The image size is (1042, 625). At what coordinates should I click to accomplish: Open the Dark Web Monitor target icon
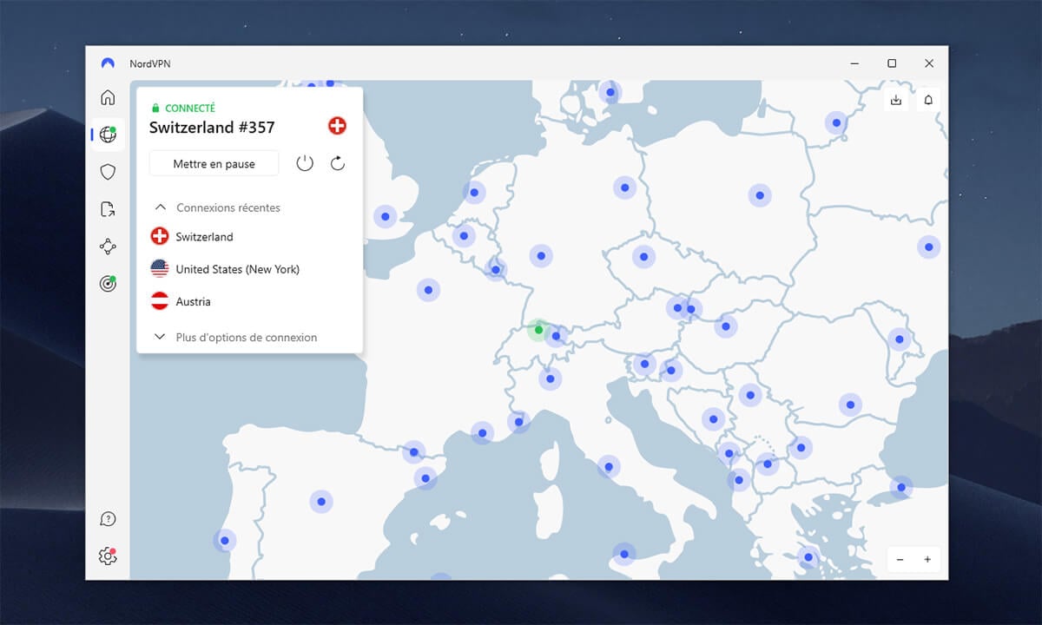pyautogui.click(x=108, y=284)
